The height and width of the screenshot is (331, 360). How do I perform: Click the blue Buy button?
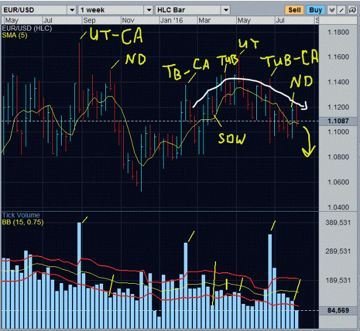coord(316,10)
